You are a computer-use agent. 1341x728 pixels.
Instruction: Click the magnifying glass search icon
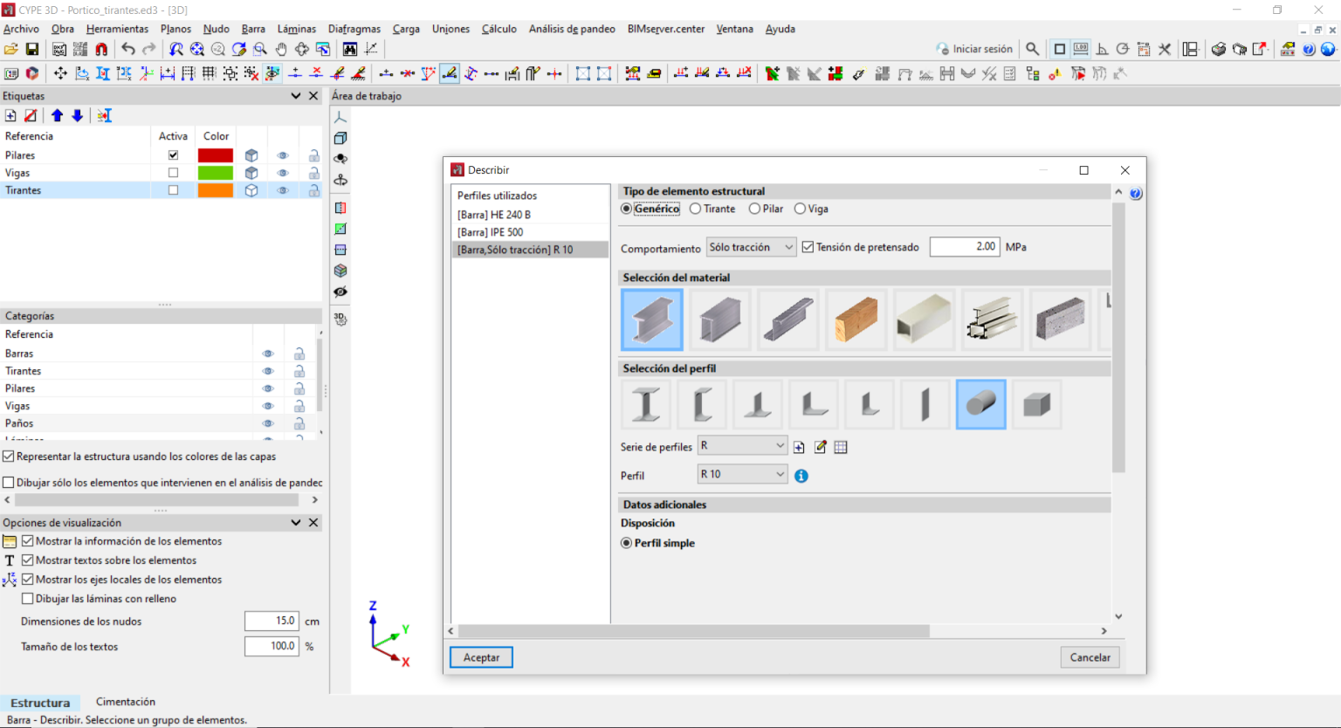1033,50
